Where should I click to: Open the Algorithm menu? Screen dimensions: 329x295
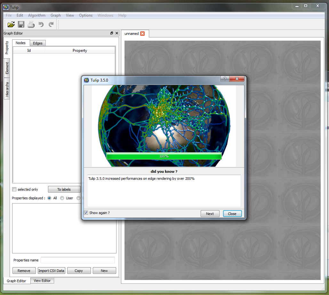37,15
